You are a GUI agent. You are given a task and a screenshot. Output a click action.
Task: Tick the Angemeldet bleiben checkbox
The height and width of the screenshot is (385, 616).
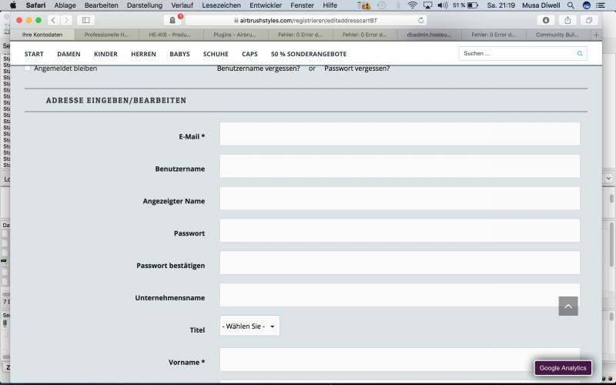click(x=28, y=69)
